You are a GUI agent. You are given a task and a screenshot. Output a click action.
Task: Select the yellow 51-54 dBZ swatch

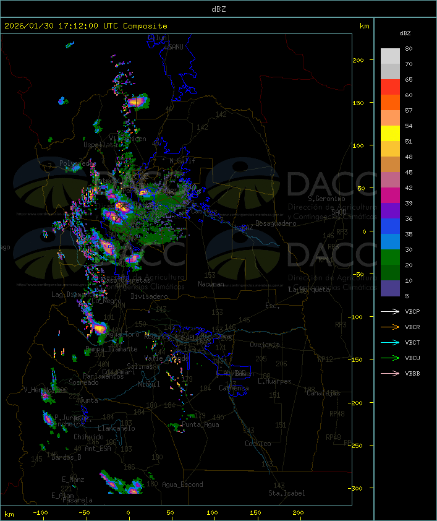(390, 134)
